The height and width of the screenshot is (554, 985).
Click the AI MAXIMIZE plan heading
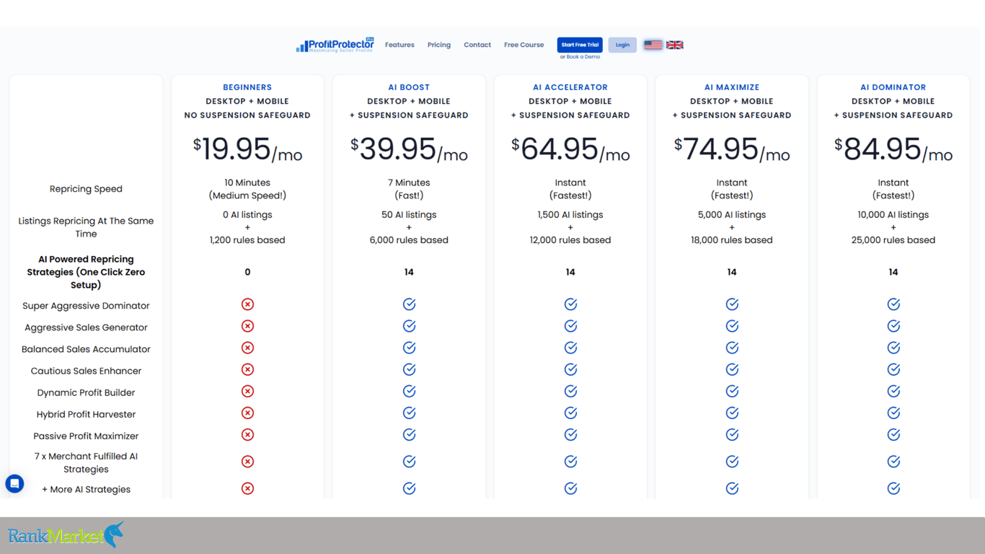[x=732, y=87]
